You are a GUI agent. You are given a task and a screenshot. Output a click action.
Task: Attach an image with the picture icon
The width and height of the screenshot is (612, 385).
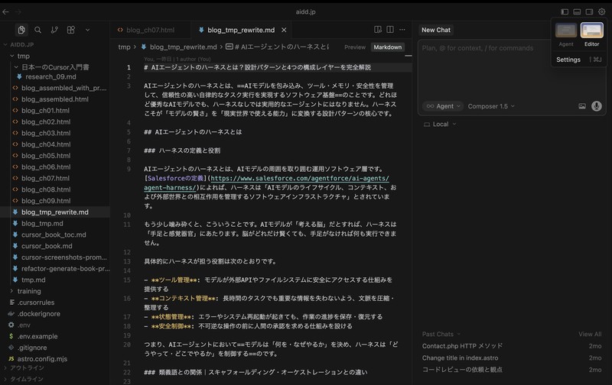point(582,106)
